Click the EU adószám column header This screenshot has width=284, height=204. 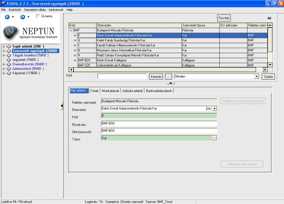[233, 25]
